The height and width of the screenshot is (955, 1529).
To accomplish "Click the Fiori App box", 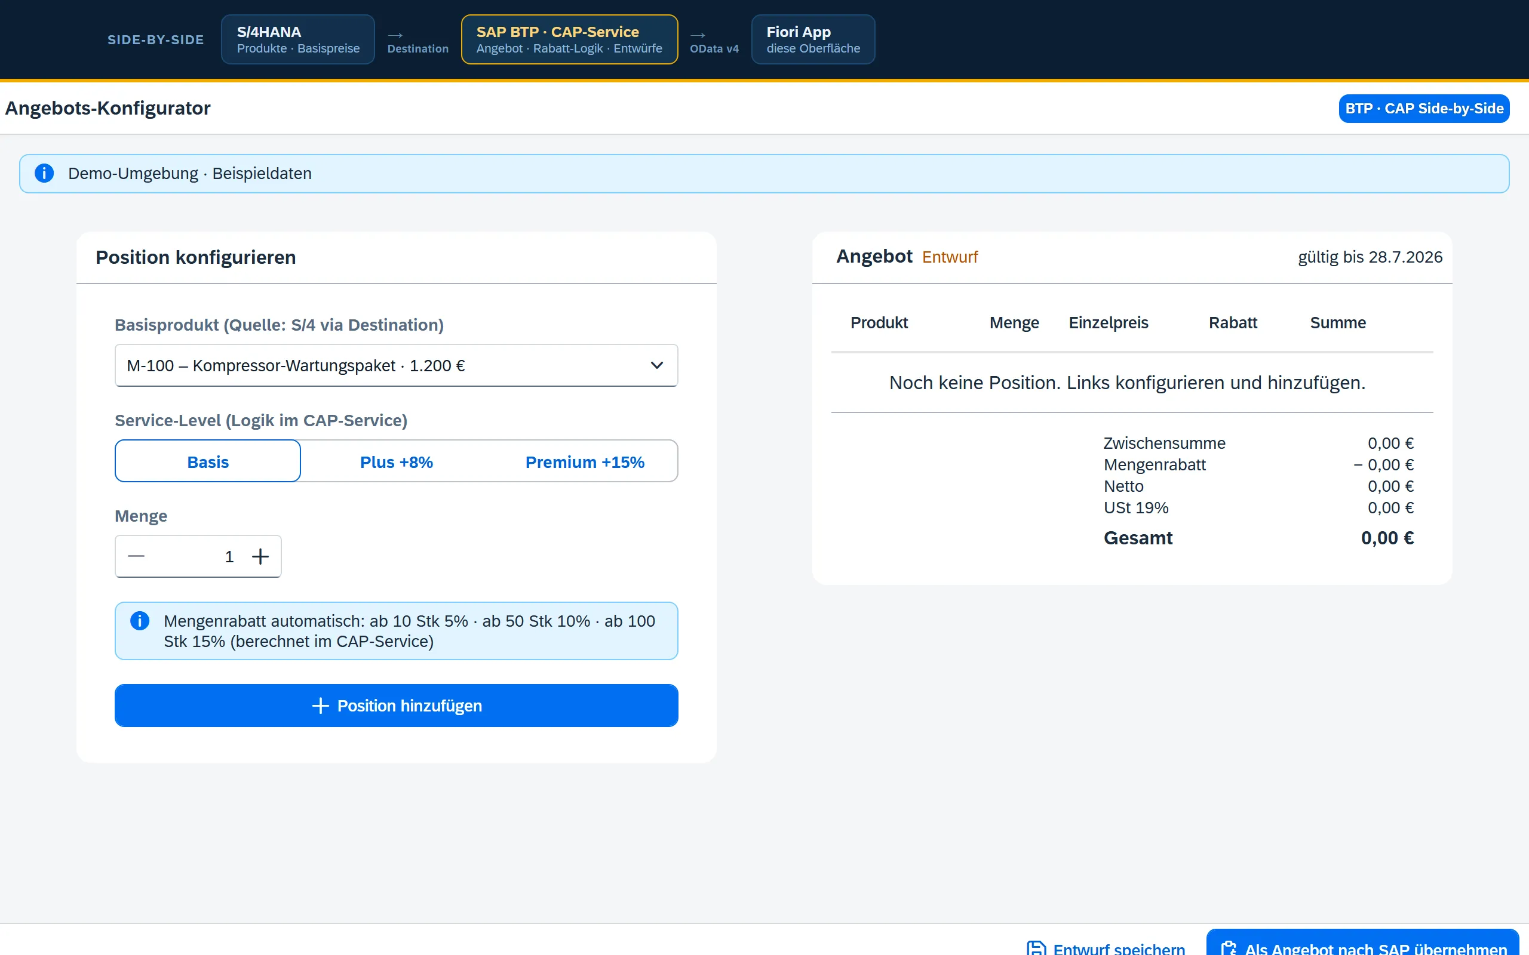I will coord(813,39).
